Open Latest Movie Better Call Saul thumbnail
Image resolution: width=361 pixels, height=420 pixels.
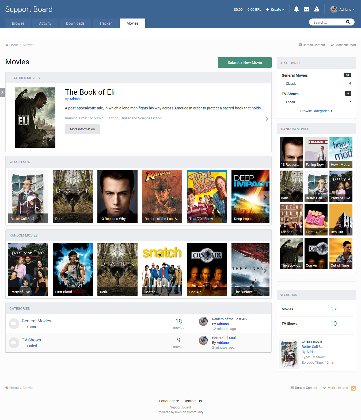[x=289, y=354]
